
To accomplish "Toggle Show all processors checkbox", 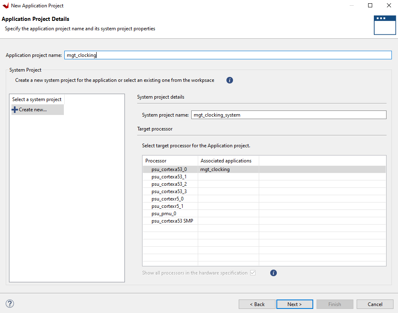I will click(x=253, y=273).
